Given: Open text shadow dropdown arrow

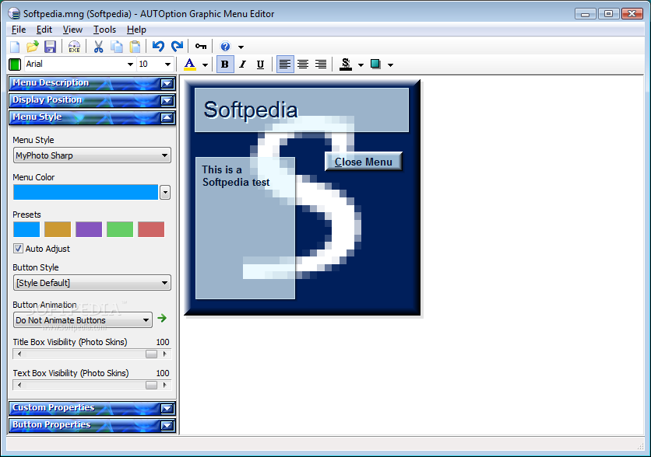Looking at the screenshot, I should (x=361, y=65).
